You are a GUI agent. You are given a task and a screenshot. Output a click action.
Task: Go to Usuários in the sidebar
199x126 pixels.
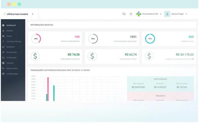(x=10, y=63)
